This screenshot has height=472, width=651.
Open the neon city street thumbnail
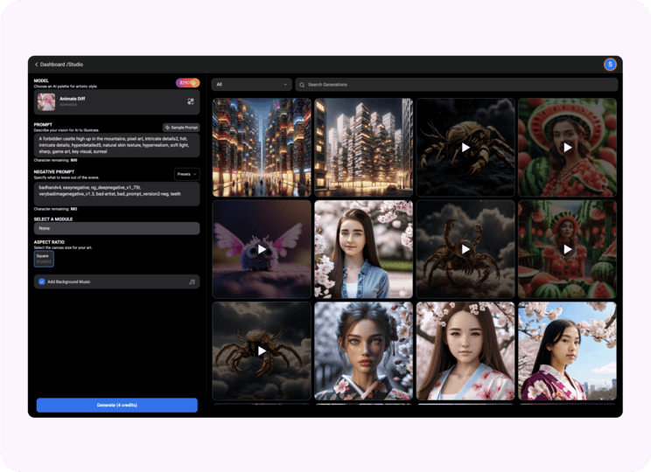(x=262, y=147)
